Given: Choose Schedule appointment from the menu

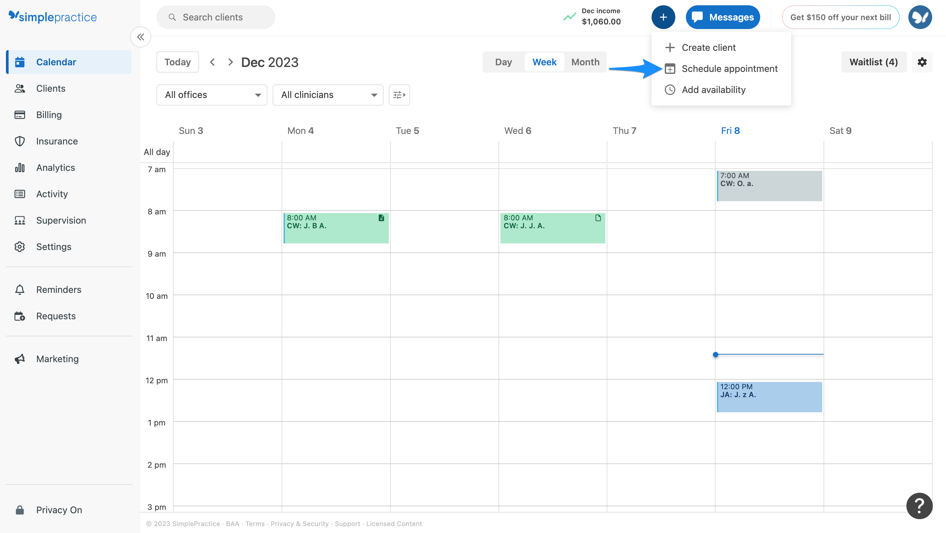Looking at the screenshot, I should pos(729,68).
